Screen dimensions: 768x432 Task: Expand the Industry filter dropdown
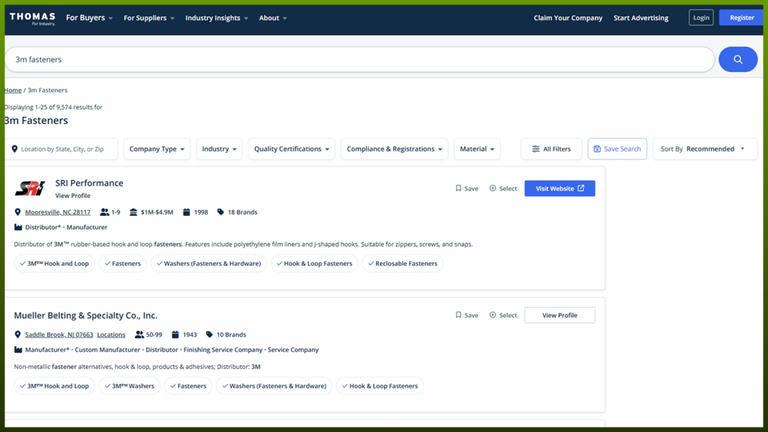pos(219,149)
